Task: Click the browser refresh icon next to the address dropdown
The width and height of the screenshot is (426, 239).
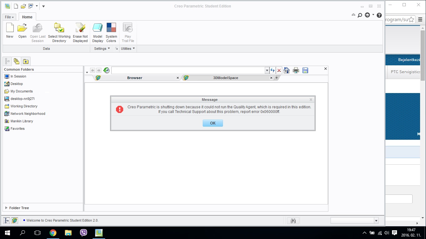Action: [273, 70]
